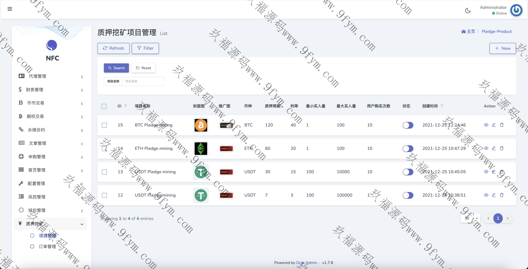Viewport: 528px width, 269px height.
Task: Click the Administrator avatar icon
Action: tap(516, 10)
